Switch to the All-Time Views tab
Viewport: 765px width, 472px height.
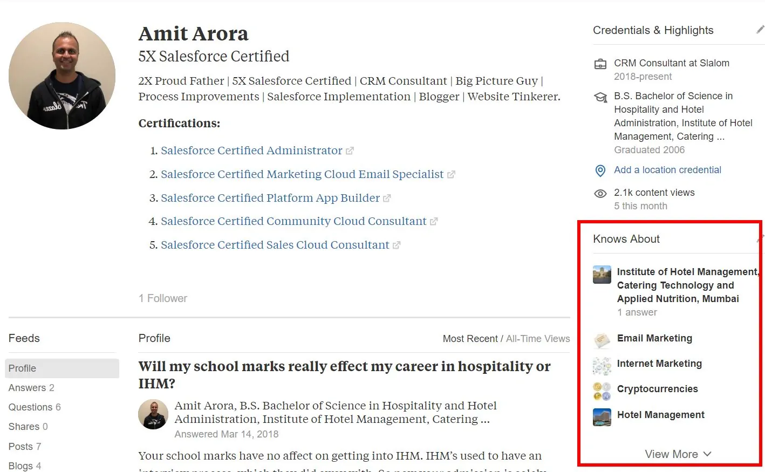(538, 339)
